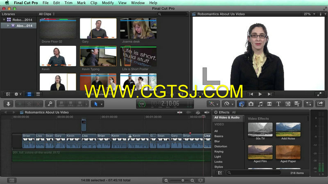Toggle solo button in timeline
Image resolution: width=328 pixels, height=184 pixels.
tap(198, 112)
